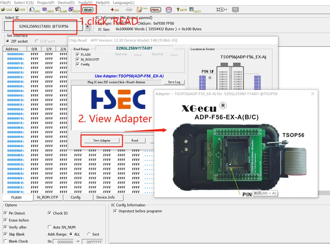330x244 pixels.
Task: Click the Read button in Chip Read dialog
Action: [x=135, y=141]
